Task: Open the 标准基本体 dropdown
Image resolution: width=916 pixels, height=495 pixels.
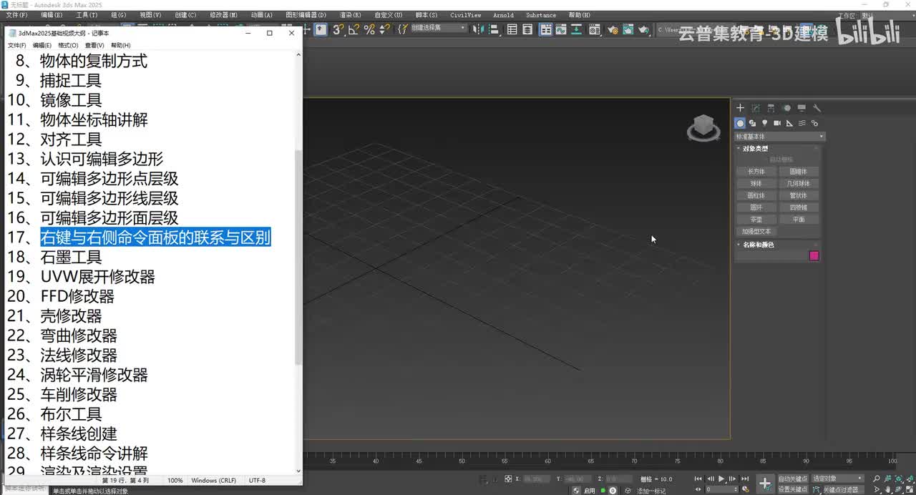Action: 780,137
